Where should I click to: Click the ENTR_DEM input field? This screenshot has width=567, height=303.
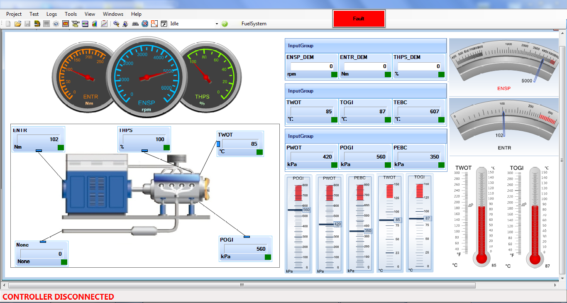(x=366, y=66)
